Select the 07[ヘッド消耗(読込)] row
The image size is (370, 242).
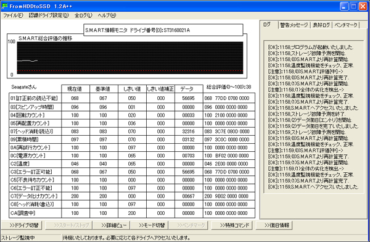coord(132,131)
